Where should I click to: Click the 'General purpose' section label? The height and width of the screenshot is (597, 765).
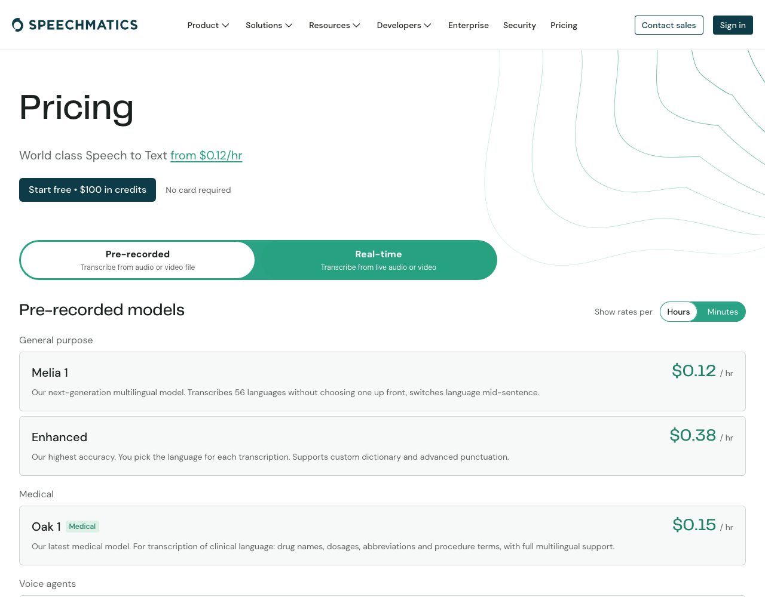click(56, 340)
